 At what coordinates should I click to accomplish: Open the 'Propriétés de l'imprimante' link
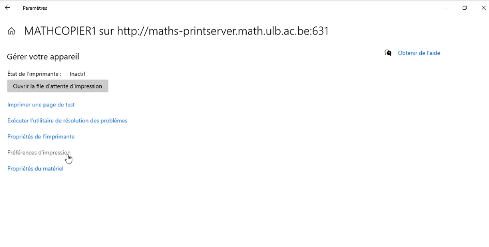point(41,136)
